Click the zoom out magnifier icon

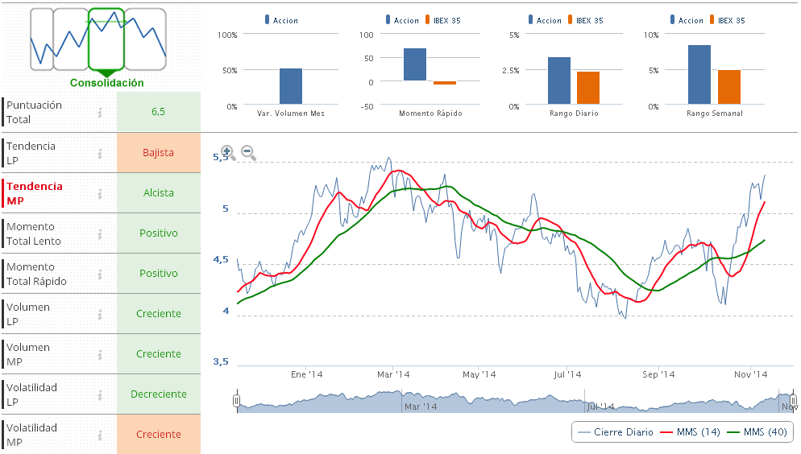(248, 152)
